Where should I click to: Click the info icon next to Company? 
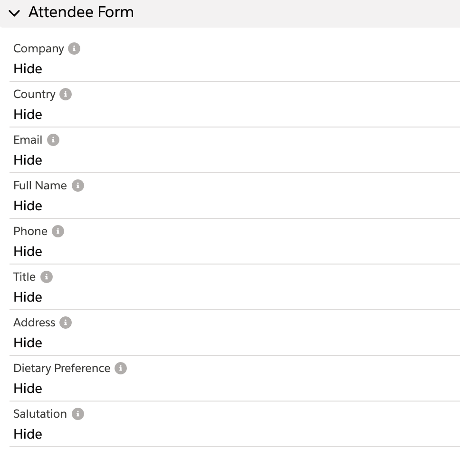74,49
